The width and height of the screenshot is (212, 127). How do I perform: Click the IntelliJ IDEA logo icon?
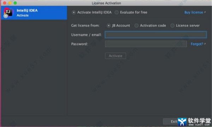(x=8, y=12)
